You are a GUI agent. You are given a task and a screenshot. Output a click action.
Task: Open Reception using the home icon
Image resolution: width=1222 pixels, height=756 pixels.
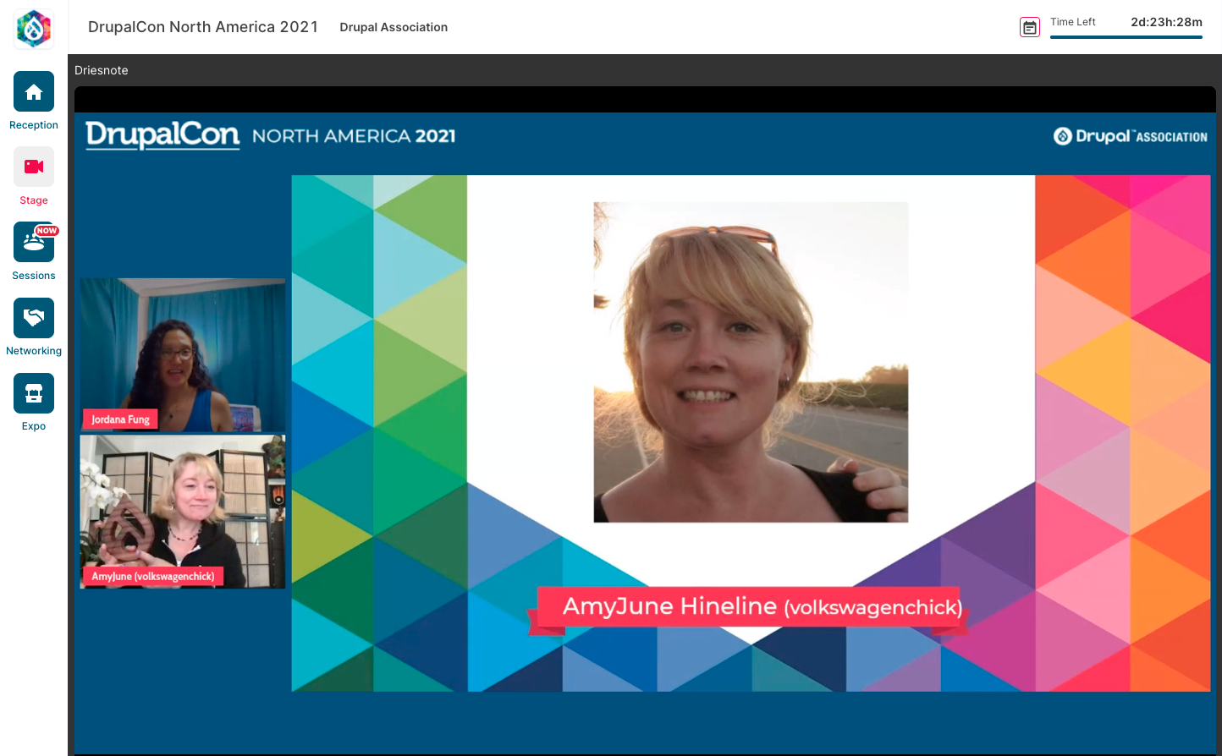33,90
